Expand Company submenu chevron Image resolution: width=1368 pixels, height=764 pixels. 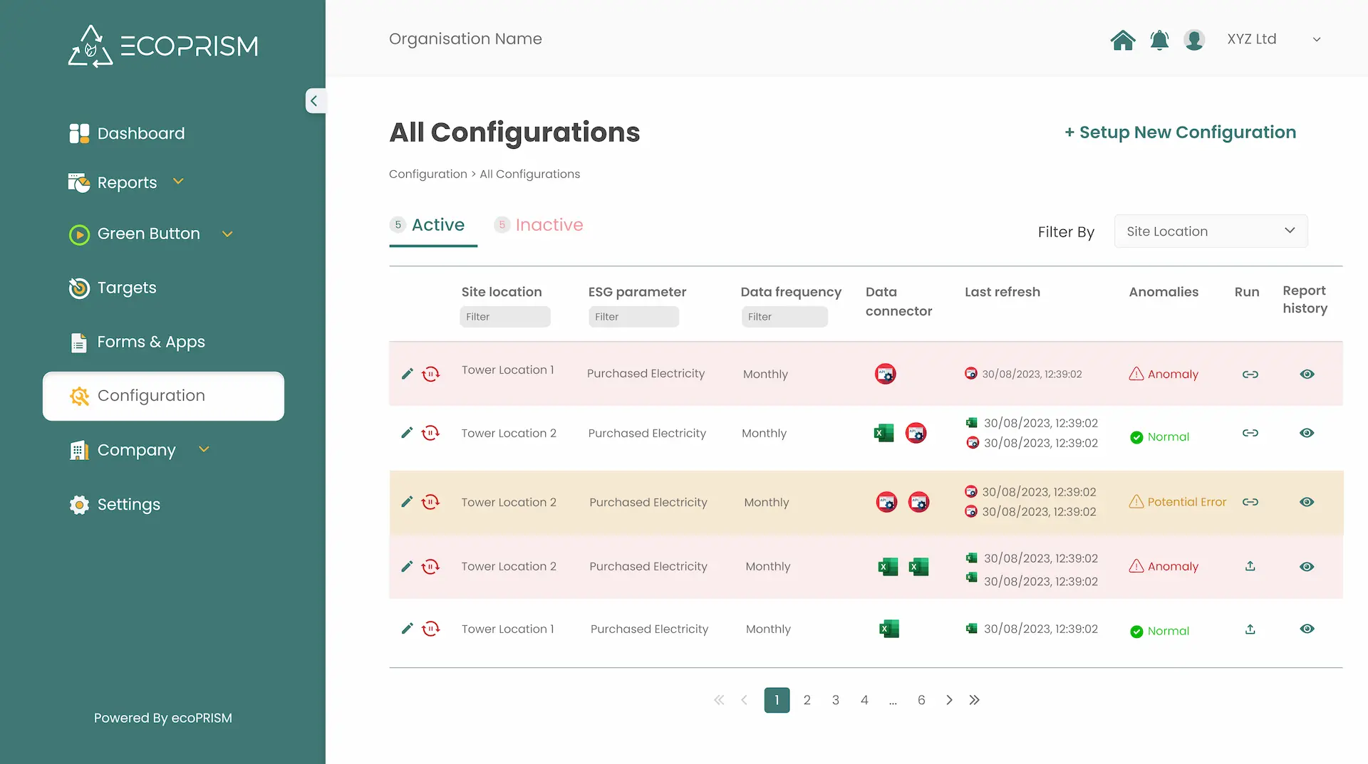[204, 449]
